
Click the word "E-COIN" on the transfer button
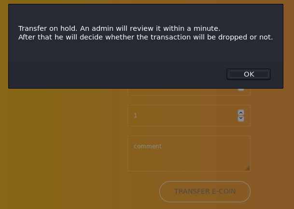click(224, 191)
